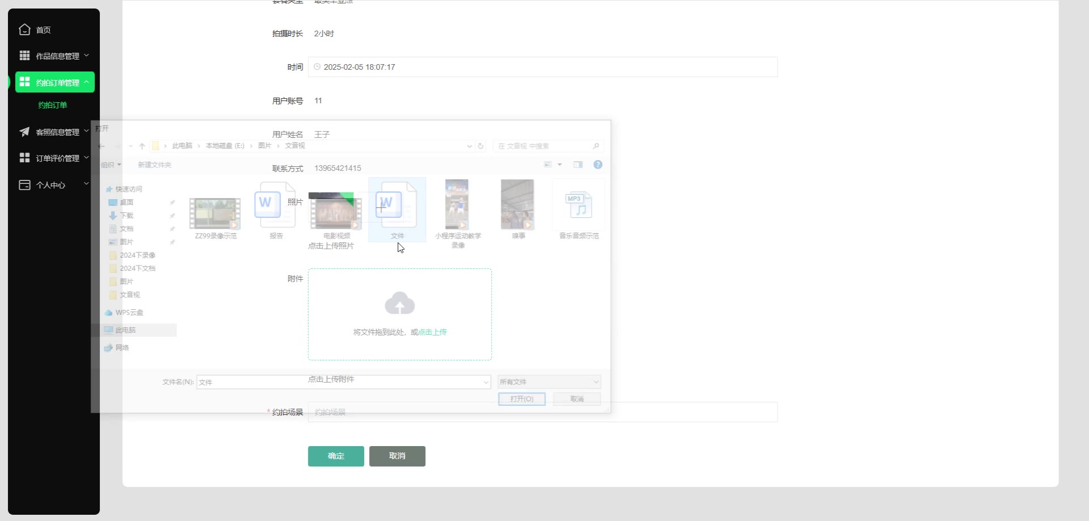This screenshot has height=521, width=1089.
Task: Click 新建文件夹 in the file dialog
Action: click(154, 165)
